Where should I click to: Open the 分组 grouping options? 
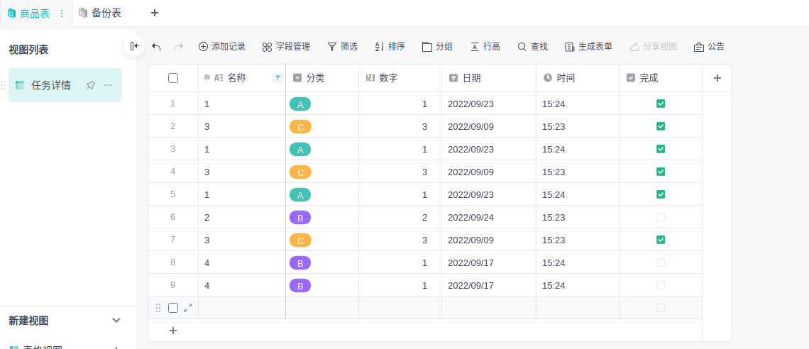point(437,47)
